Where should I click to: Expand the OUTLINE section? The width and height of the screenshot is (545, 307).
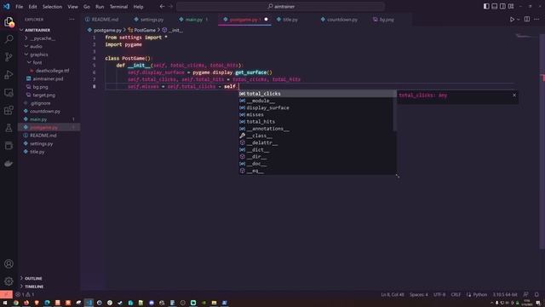coord(33,279)
